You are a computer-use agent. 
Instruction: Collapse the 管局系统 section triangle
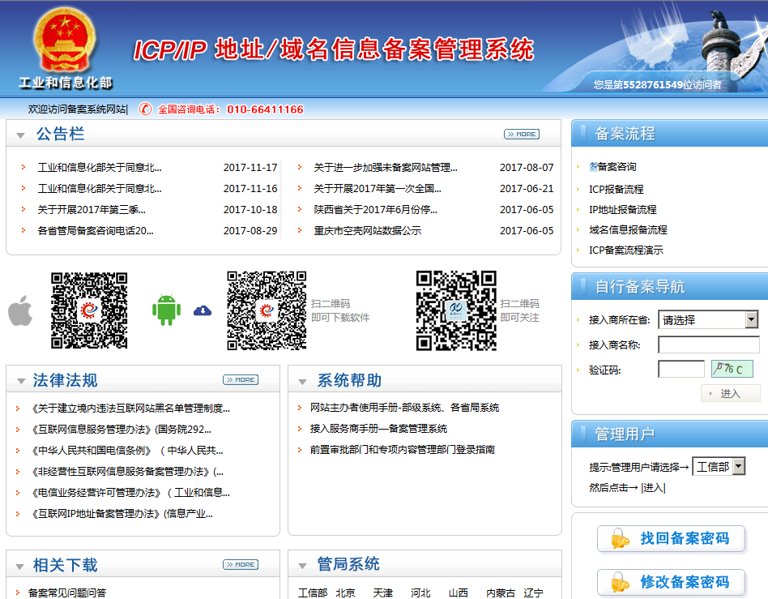click(x=303, y=566)
